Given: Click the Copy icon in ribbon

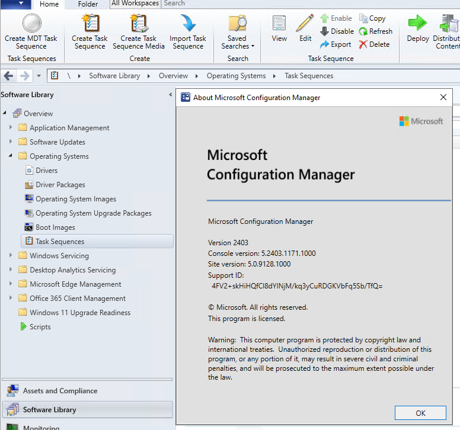Looking at the screenshot, I should coord(363,18).
